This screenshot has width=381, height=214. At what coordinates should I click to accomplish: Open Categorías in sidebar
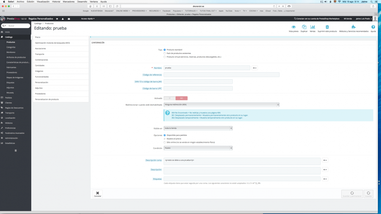pyautogui.click(x=11, y=47)
